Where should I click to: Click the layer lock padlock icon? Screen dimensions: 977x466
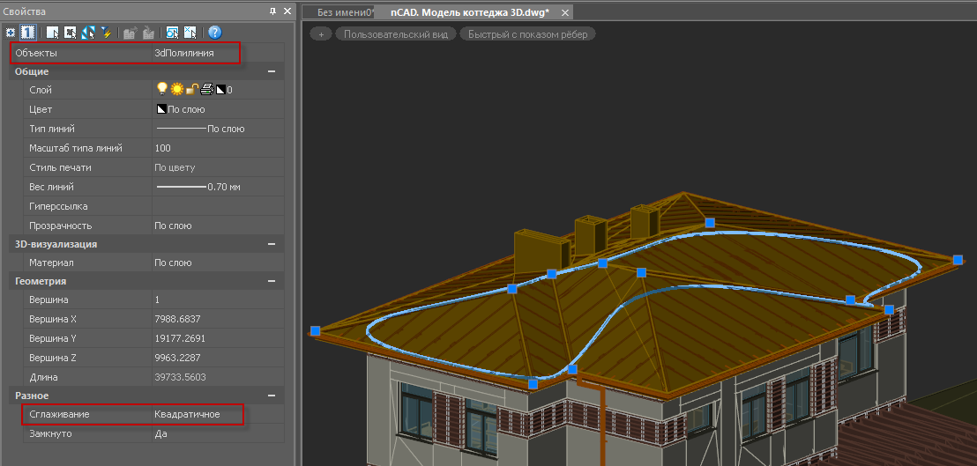190,90
